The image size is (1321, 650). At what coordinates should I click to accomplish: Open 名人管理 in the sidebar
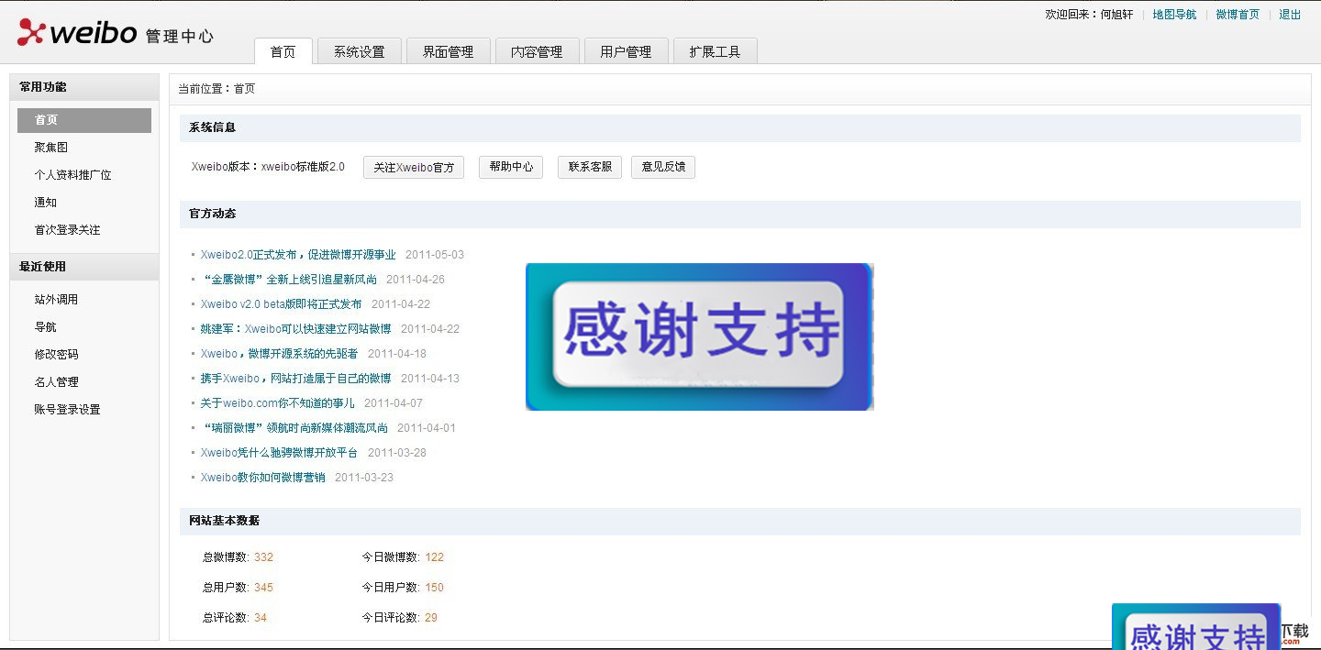tap(57, 382)
